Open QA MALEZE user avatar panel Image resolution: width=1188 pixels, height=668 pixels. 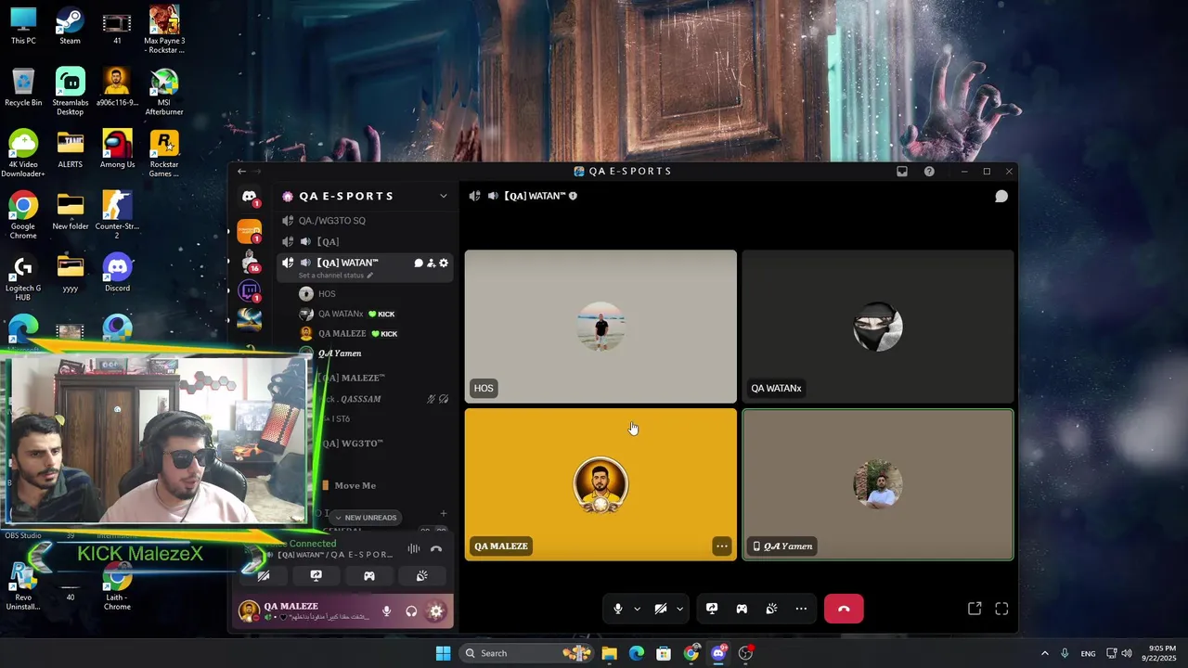249,610
